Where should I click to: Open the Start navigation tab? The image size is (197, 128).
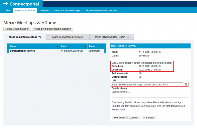click(8, 11)
